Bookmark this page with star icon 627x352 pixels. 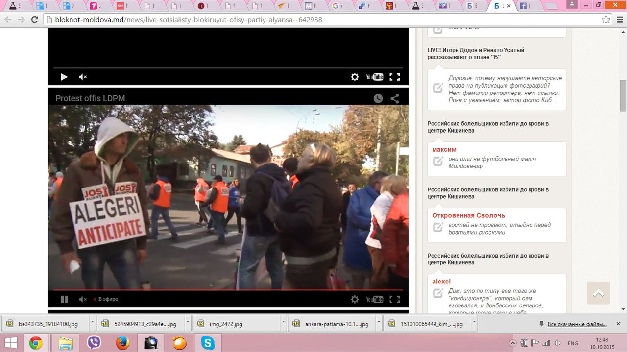pos(606,20)
